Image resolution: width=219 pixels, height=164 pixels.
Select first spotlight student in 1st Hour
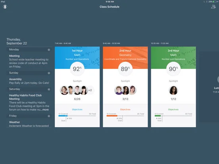[x=64, y=90]
